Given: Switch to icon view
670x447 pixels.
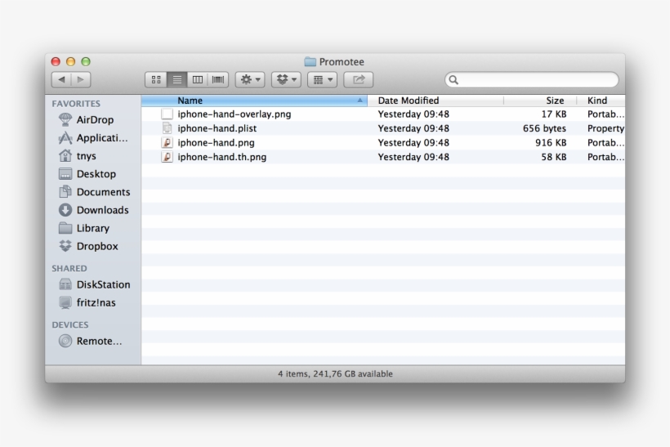Looking at the screenshot, I should [156, 80].
